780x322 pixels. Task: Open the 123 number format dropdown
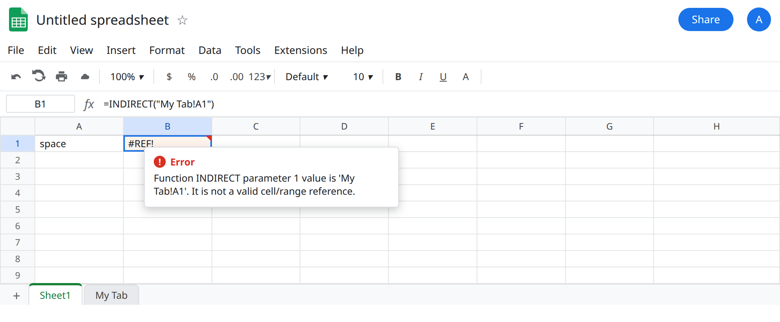pyautogui.click(x=259, y=77)
